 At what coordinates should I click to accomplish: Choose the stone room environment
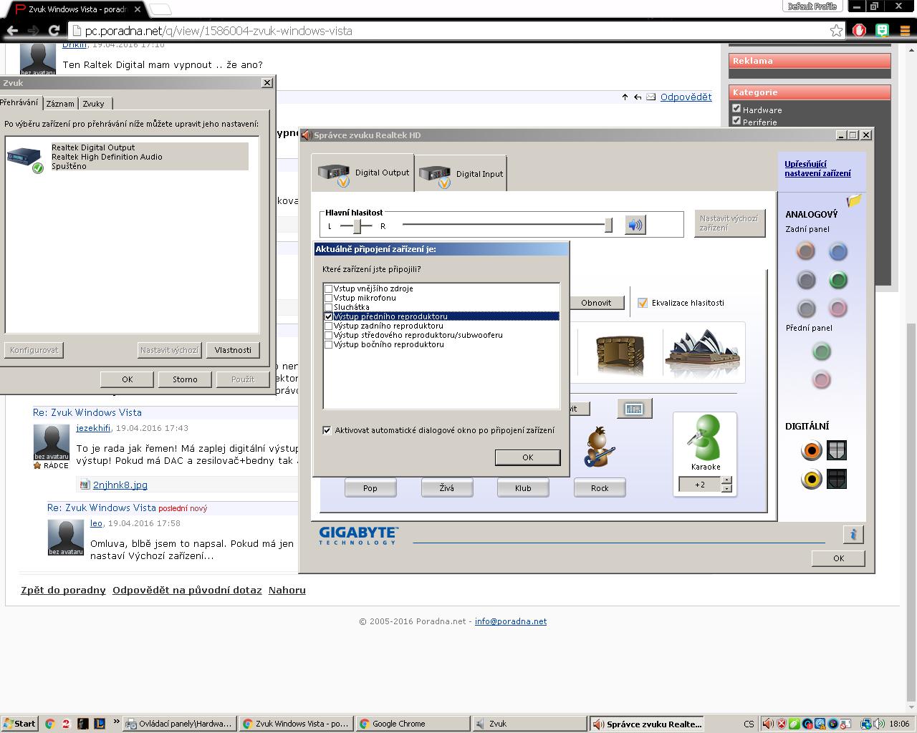[620, 353]
